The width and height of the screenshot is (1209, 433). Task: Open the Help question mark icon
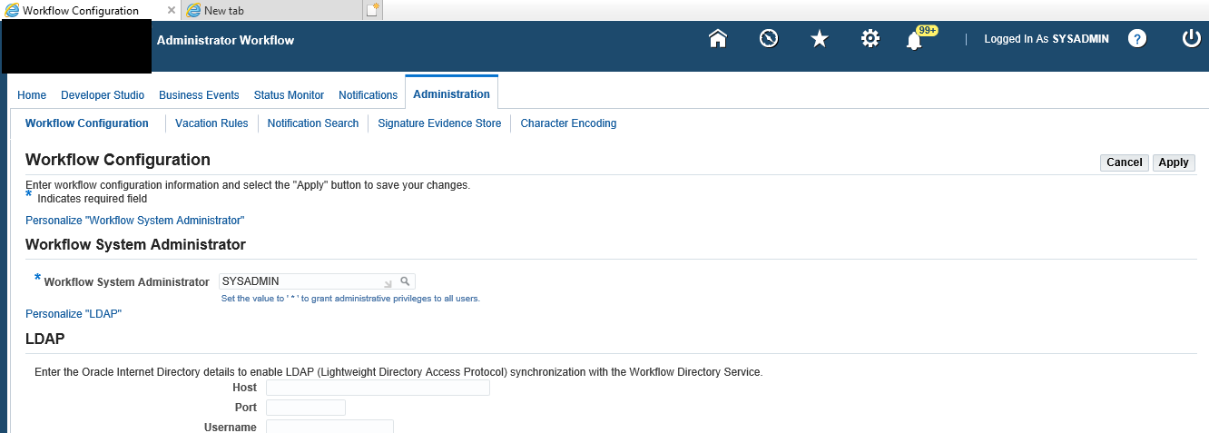click(1137, 39)
